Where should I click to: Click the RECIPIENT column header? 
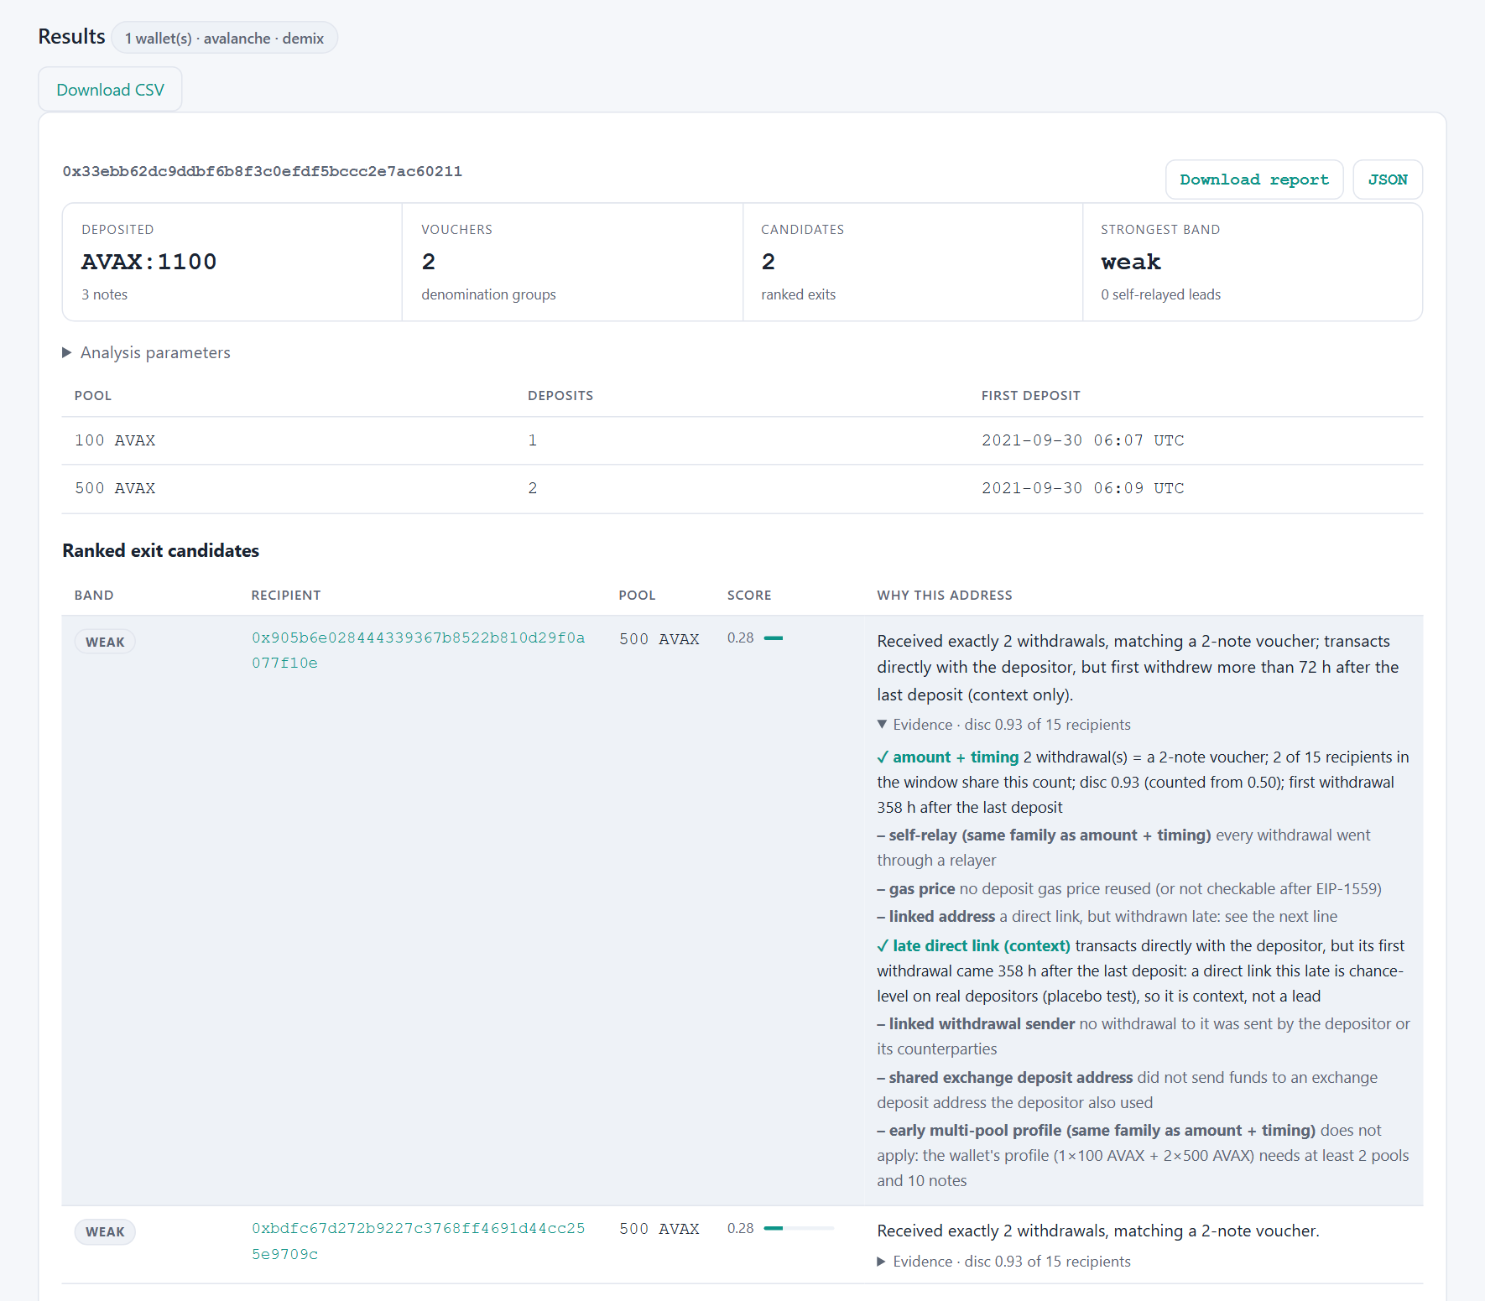tap(286, 596)
